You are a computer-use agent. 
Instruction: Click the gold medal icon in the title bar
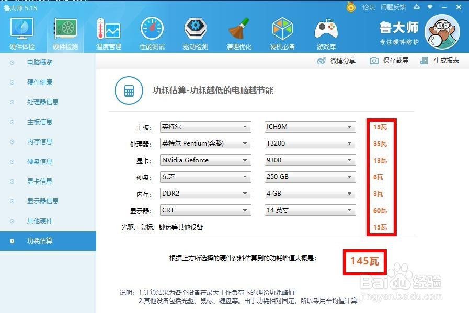coord(350,7)
